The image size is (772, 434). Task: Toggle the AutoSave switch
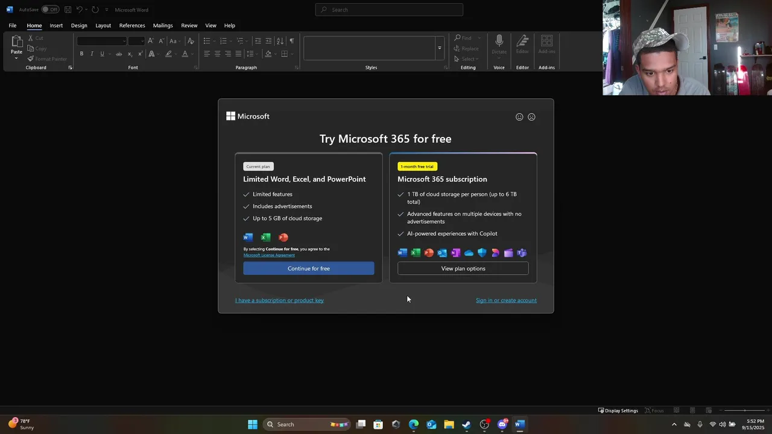(x=50, y=10)
